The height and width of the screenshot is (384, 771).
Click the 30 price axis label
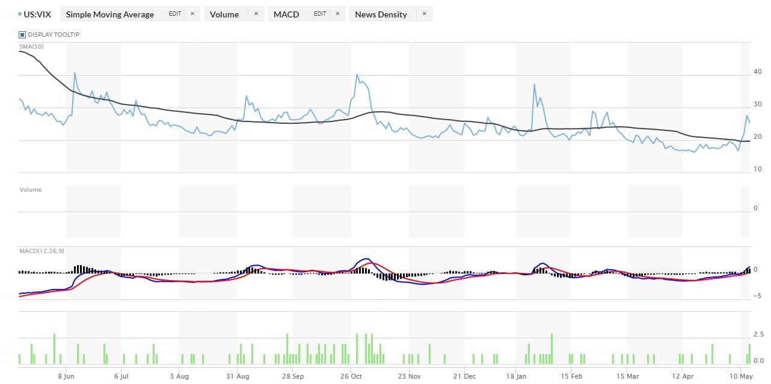tap(758, 105)
